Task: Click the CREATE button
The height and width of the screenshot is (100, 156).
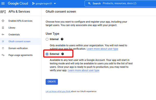Action: (52, 82)
